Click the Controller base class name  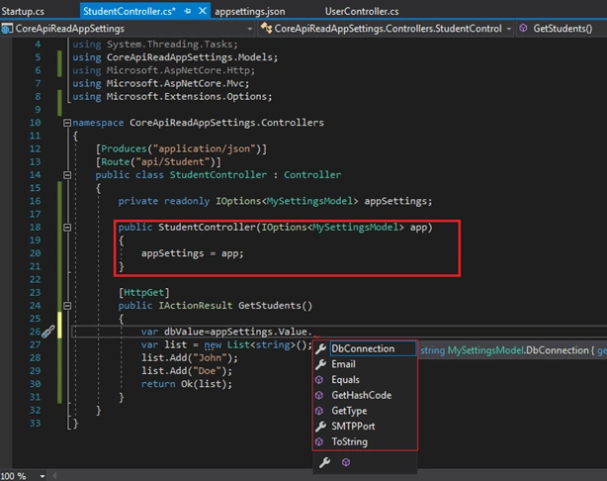pos(312,175)
